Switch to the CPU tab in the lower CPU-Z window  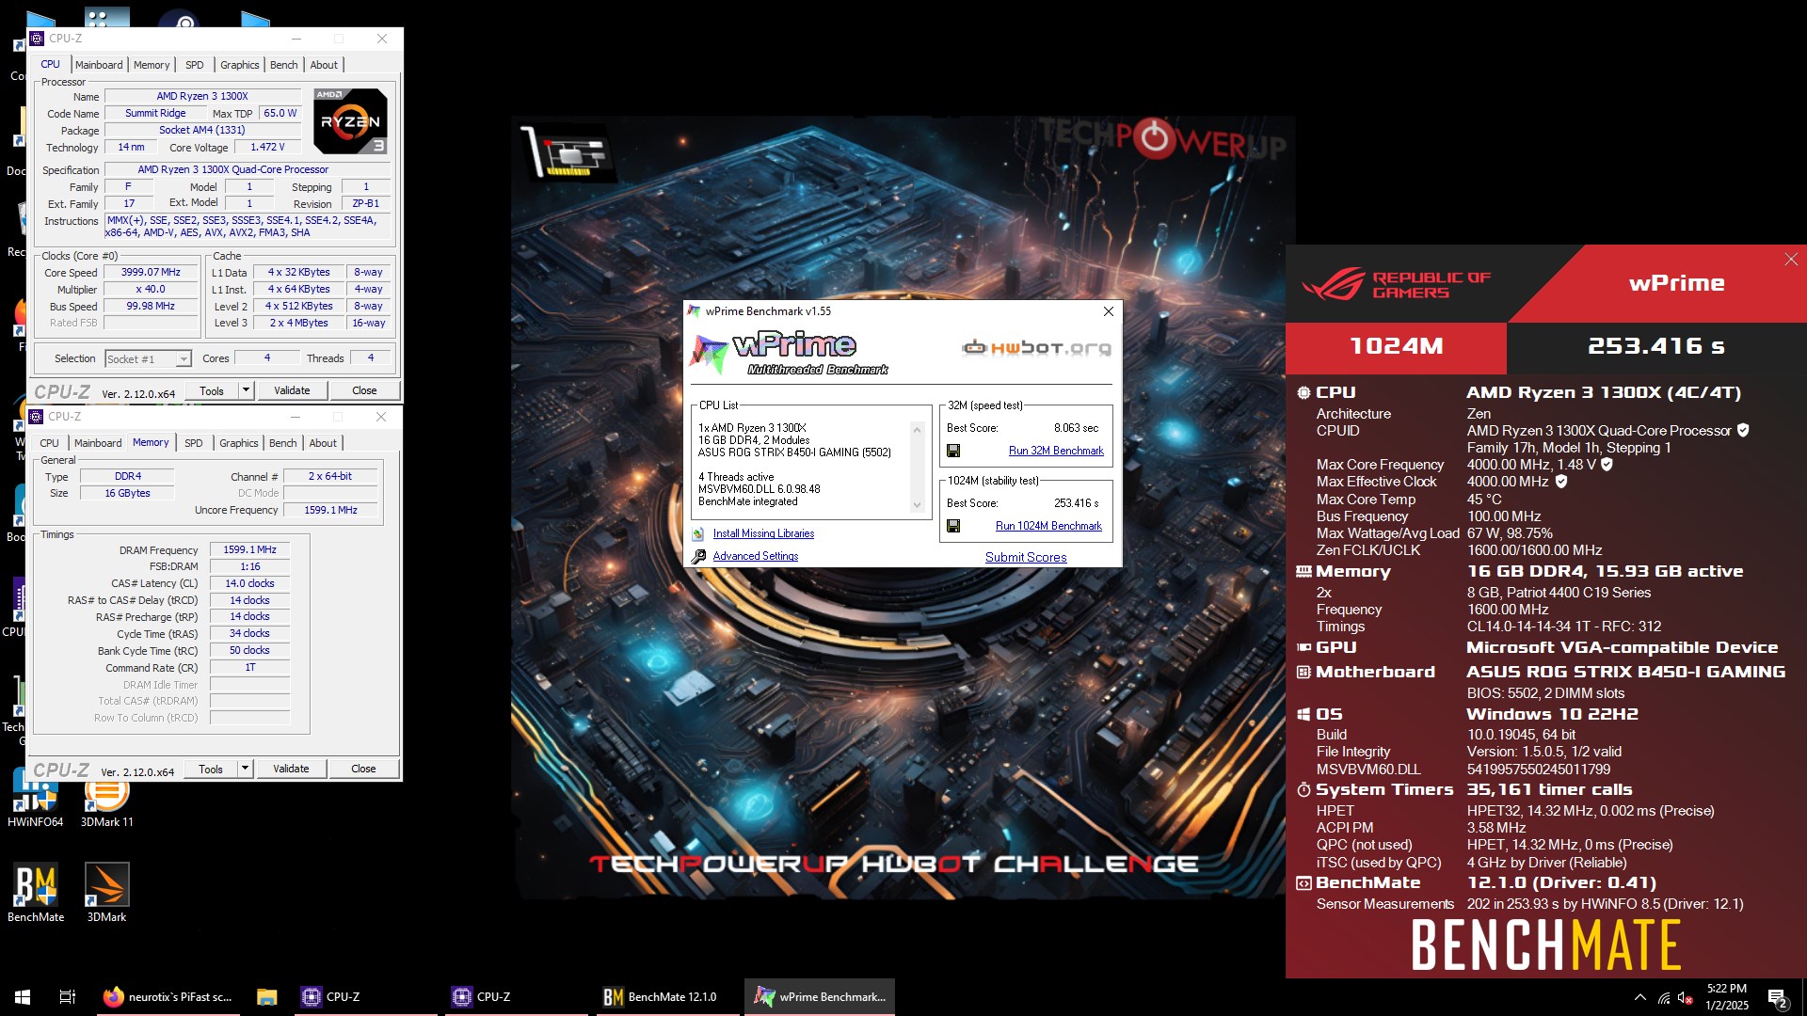pyautogui.click(x=49, y=443)
